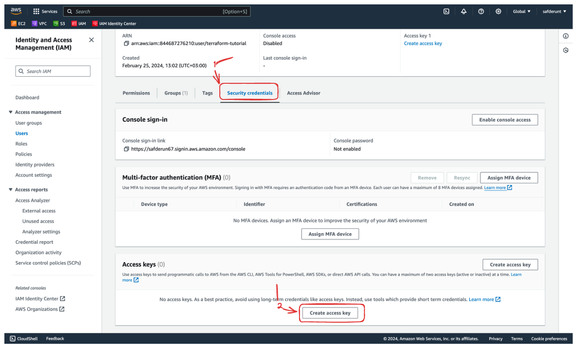Open the notifications bell

pyautogui.click(x=464, y=11)
